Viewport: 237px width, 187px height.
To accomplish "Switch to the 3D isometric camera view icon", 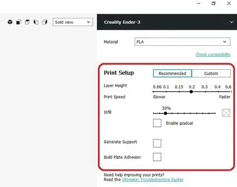I will coord(10,22).
